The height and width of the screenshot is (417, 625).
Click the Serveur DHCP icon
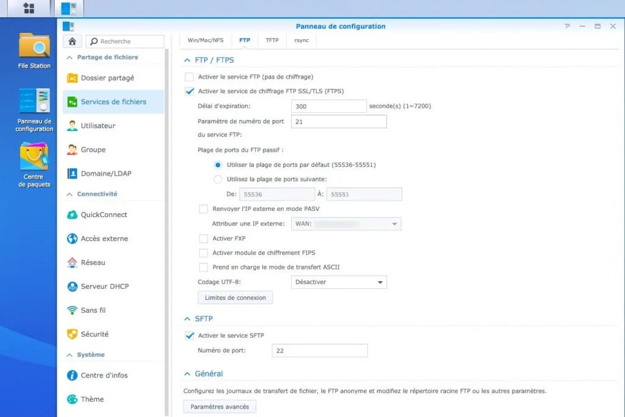point(72,287)
